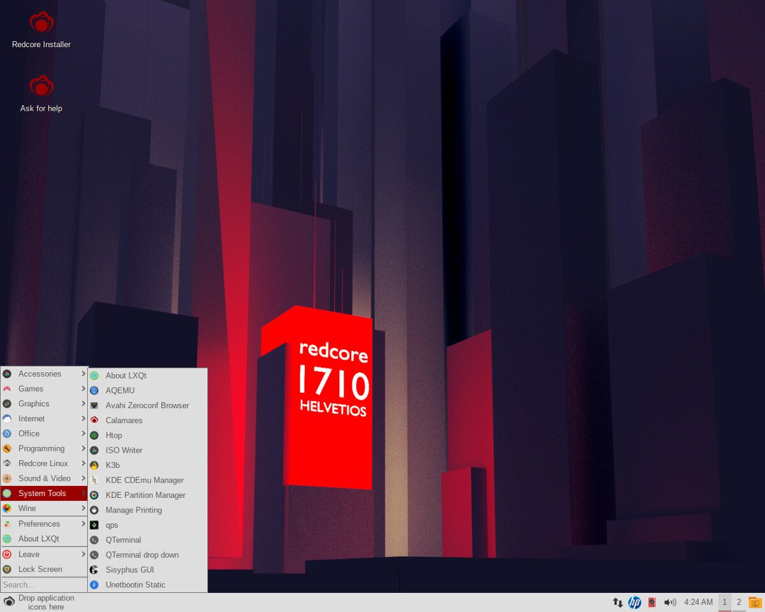
Task: Click the volume speaker tray icon
Action: click(669, 602)
